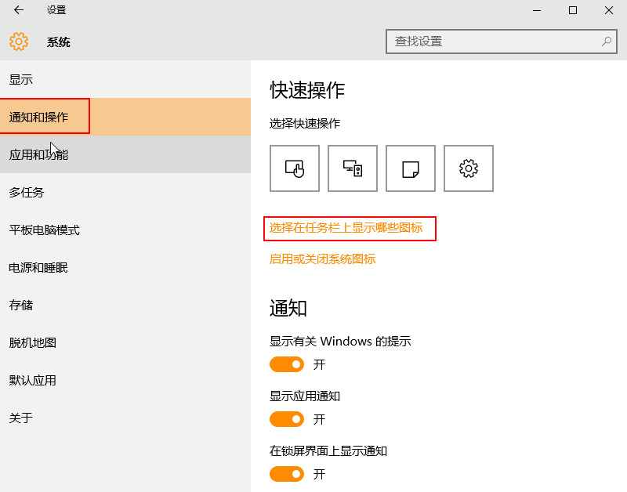
Task: Select 通知和操作 in the sidebar
Action: [x=125, y=117]
